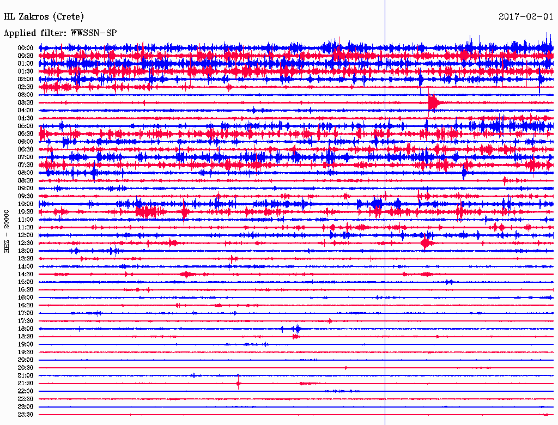The width and height of the screenshot is (558, 425).
Task: Click the red seismic burst on the 12:30 trace
Action: 426,243
